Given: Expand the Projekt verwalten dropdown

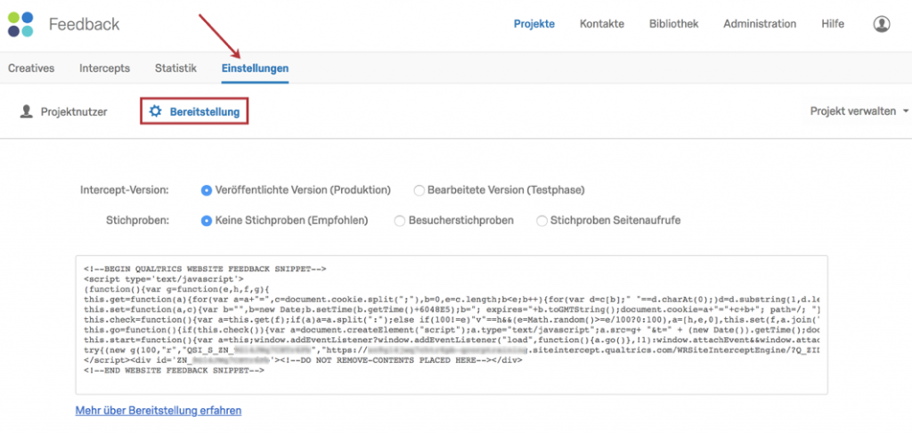Looking at the screenshot, I should 859,111.
